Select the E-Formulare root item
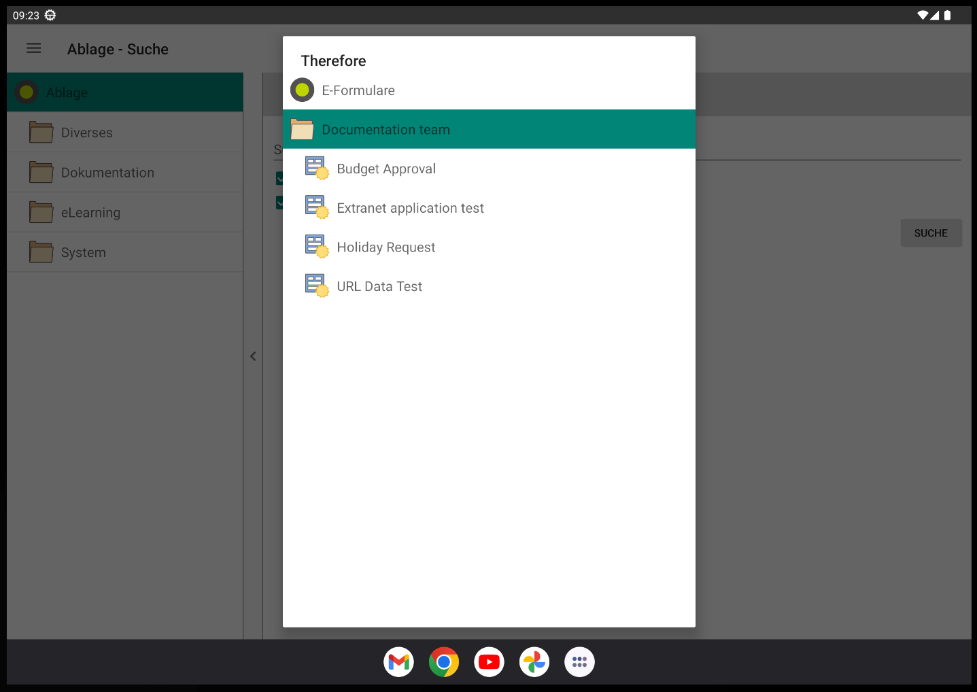977x692 pixels. (x=489, y=90)
